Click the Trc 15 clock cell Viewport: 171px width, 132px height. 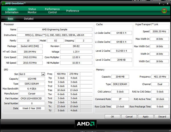click(x=74, y=106)
